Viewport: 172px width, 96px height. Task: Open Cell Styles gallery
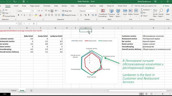118,13
